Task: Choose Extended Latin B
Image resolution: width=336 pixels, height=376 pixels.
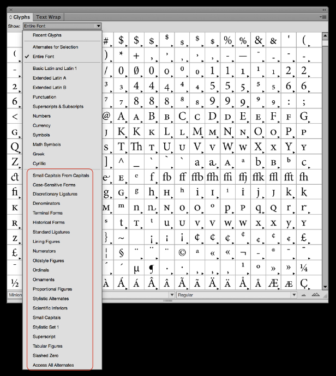Action: 62,88
